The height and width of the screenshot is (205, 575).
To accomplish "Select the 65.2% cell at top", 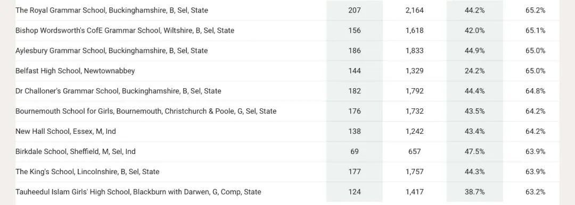I will (x=535, y=10).
